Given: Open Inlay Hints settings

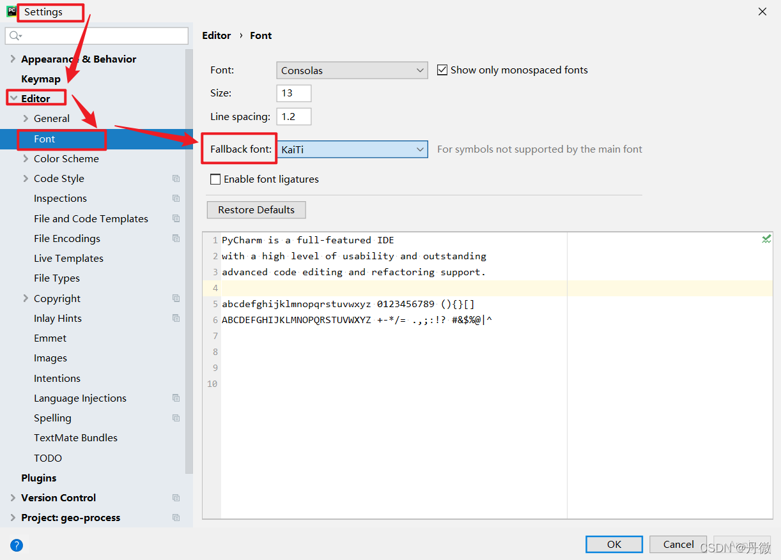Looking at the screenshot, I should pos(58,318).
